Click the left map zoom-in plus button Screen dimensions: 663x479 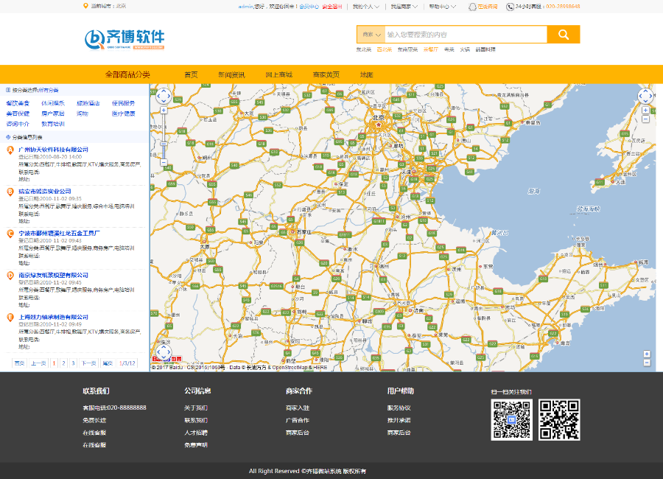pos(164,111)
